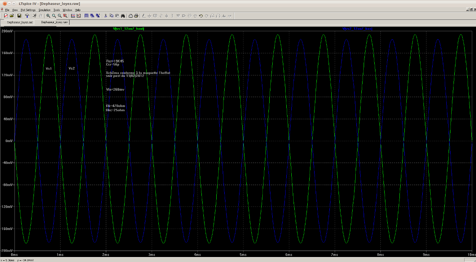Image resolution: width=476 pixels, height=262 pixels.
Task: Start simulation with the Run icon
Action: pyautogui.click(x=34, y=16)
